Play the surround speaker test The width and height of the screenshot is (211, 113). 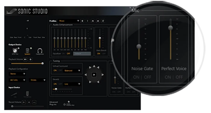(x=94, y=75)
